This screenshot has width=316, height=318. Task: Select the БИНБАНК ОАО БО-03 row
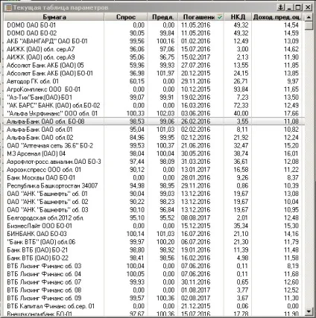click(154, 234)
